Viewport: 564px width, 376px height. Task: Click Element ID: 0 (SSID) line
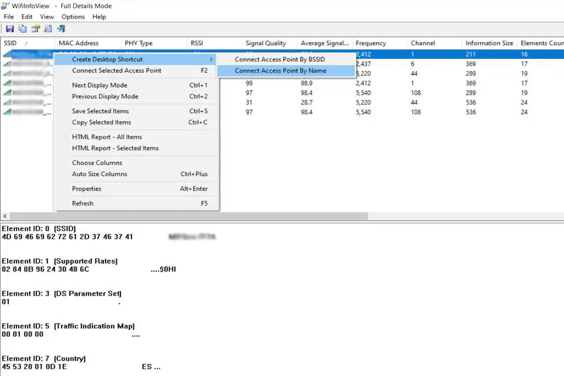coord(39,229)
